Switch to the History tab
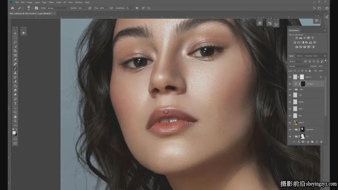This screenshot has height=190, width=338. (x=300, y=56)
